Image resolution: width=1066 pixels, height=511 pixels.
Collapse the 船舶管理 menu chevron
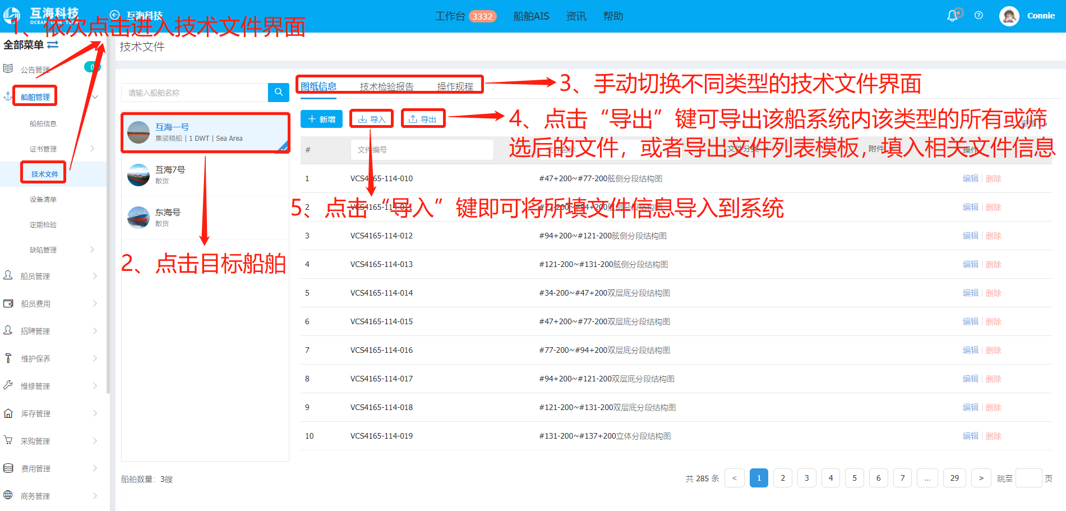(95, 97)
